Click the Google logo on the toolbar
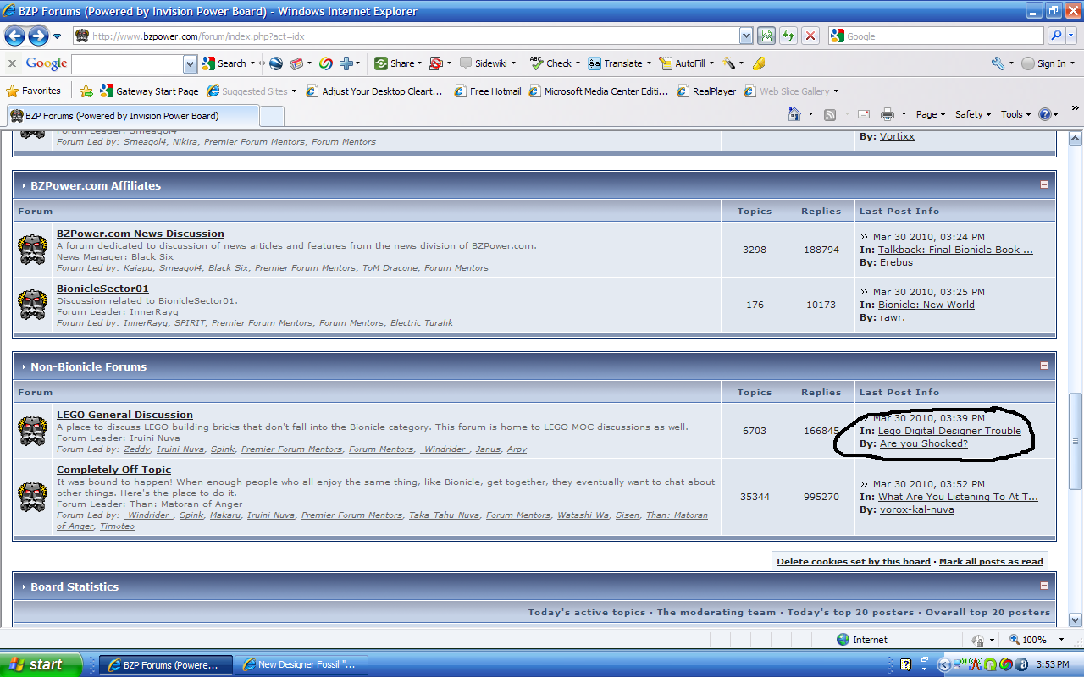The height and width of the screenshot is (677, 1084). (x=47, y=63)
